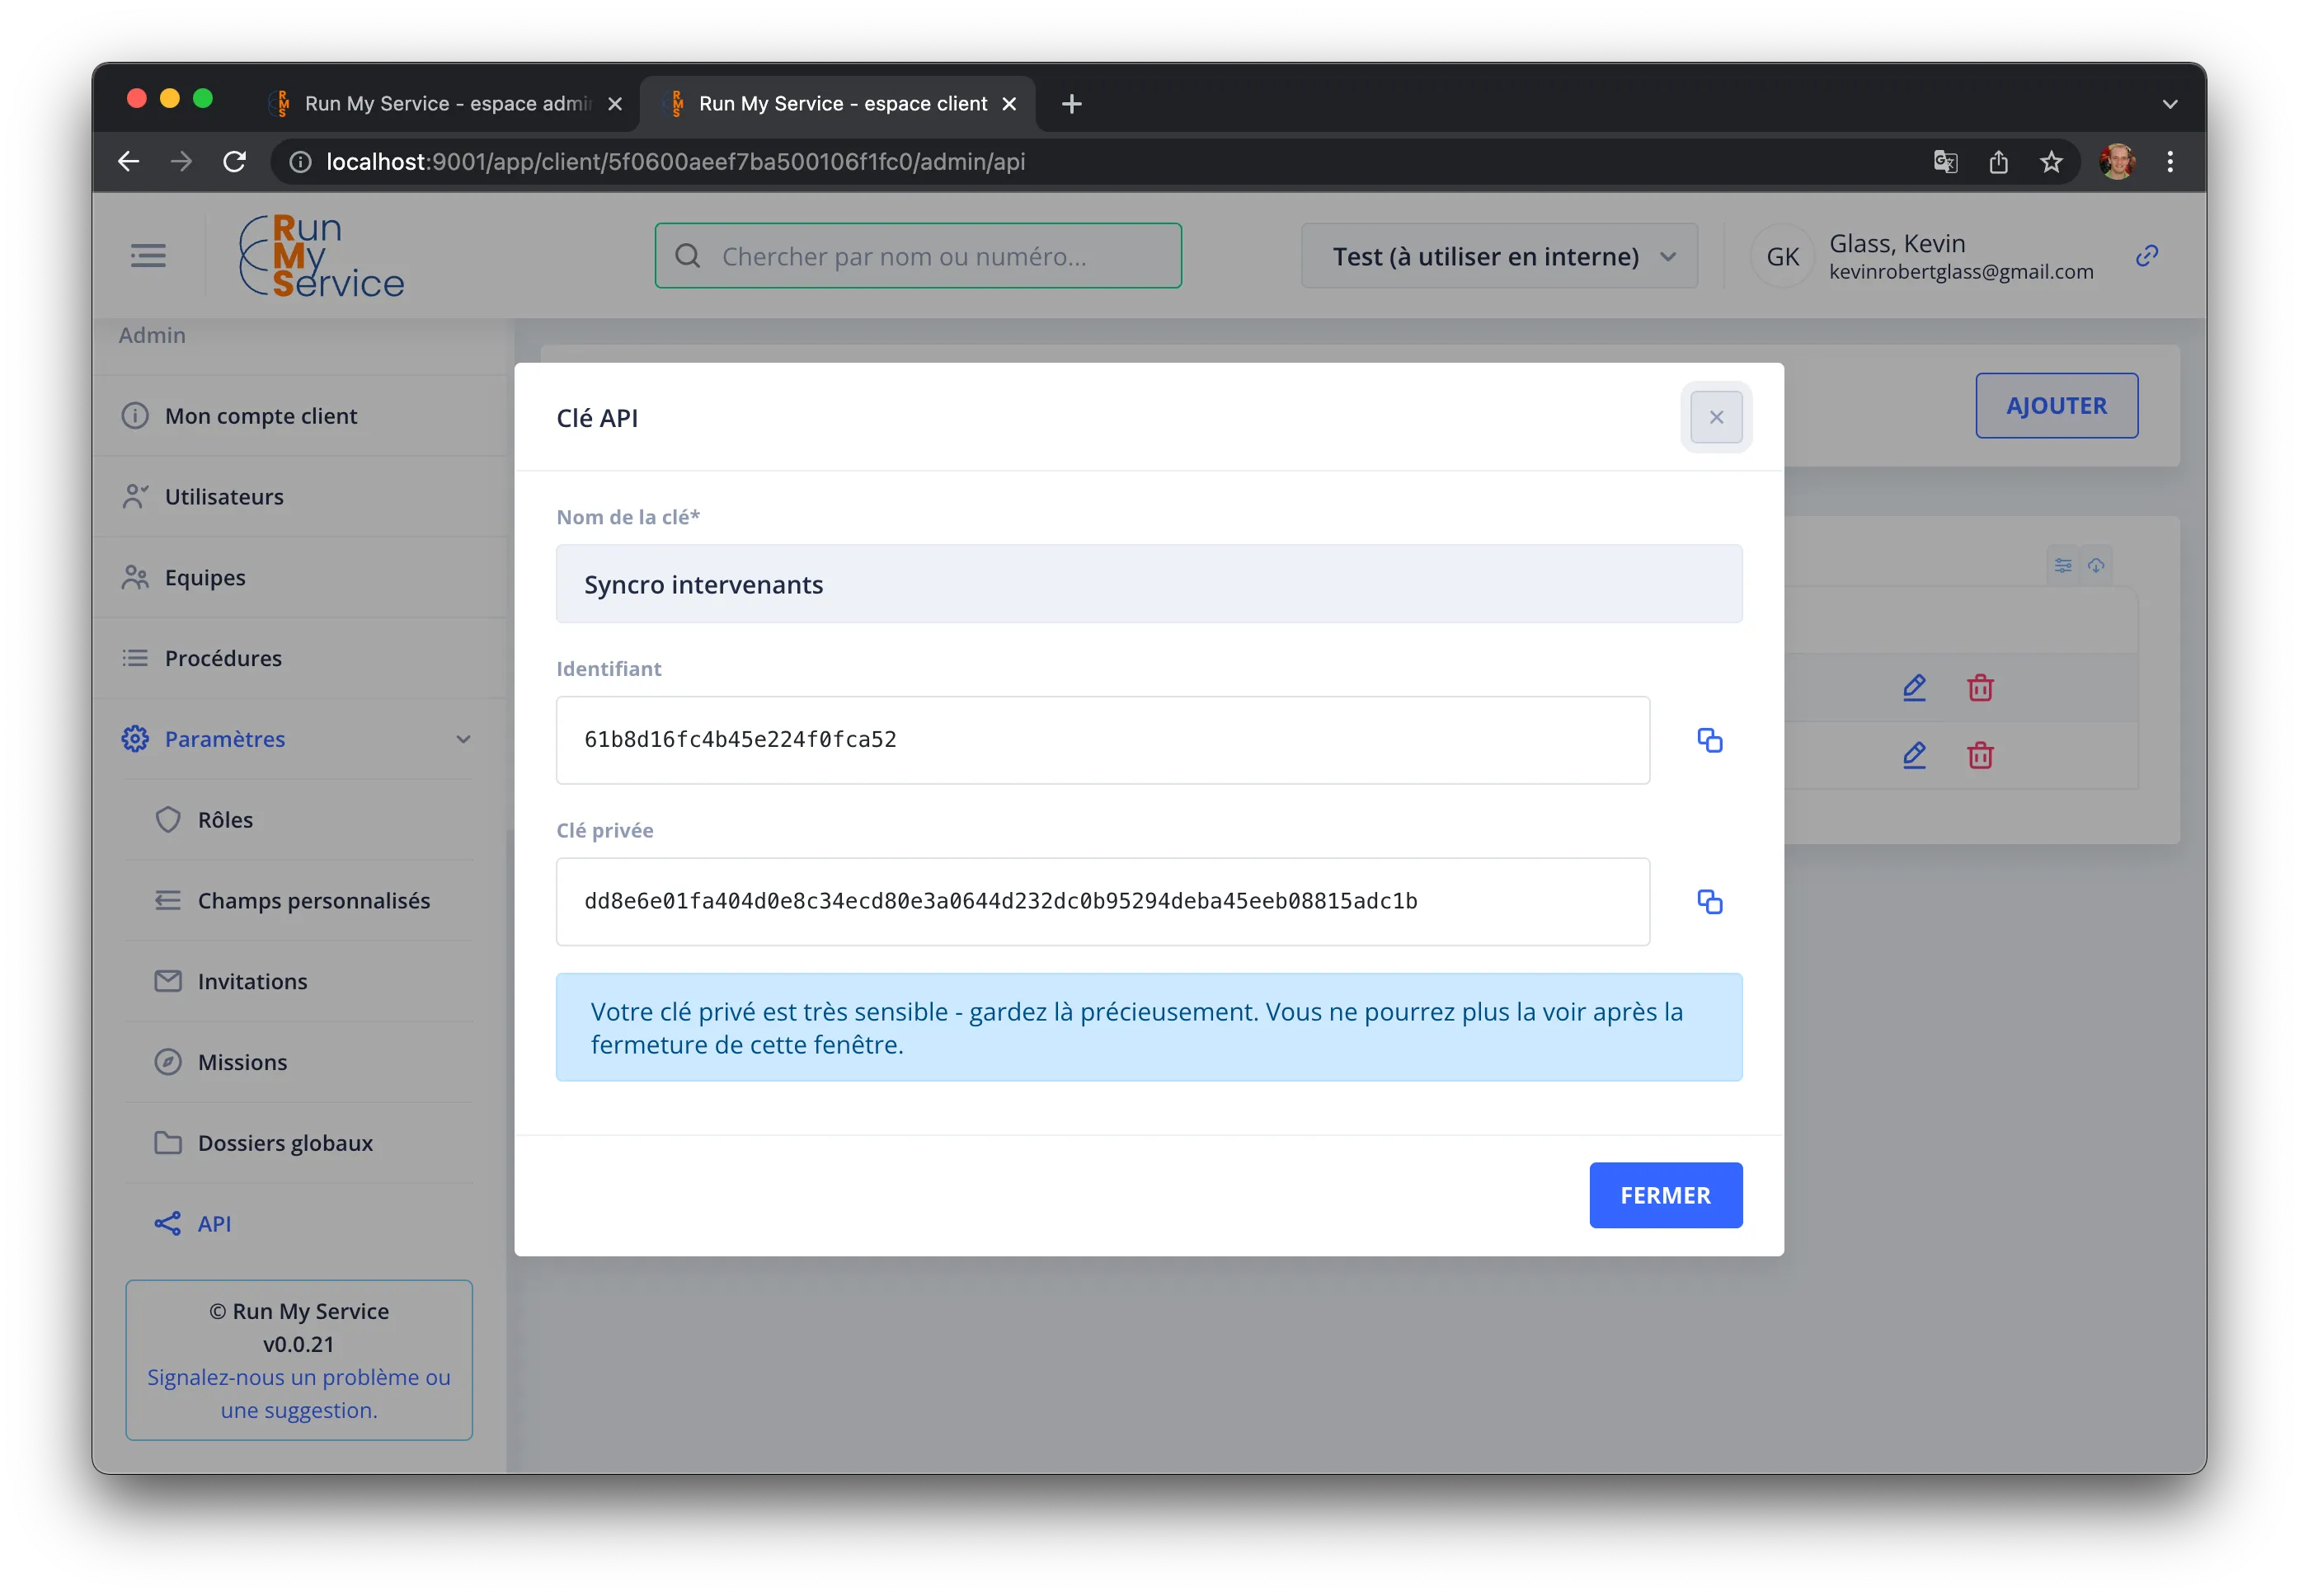Click the share icon in address bar
Viewport: 2299px width, 1596px height.
tap(1997, 162)
